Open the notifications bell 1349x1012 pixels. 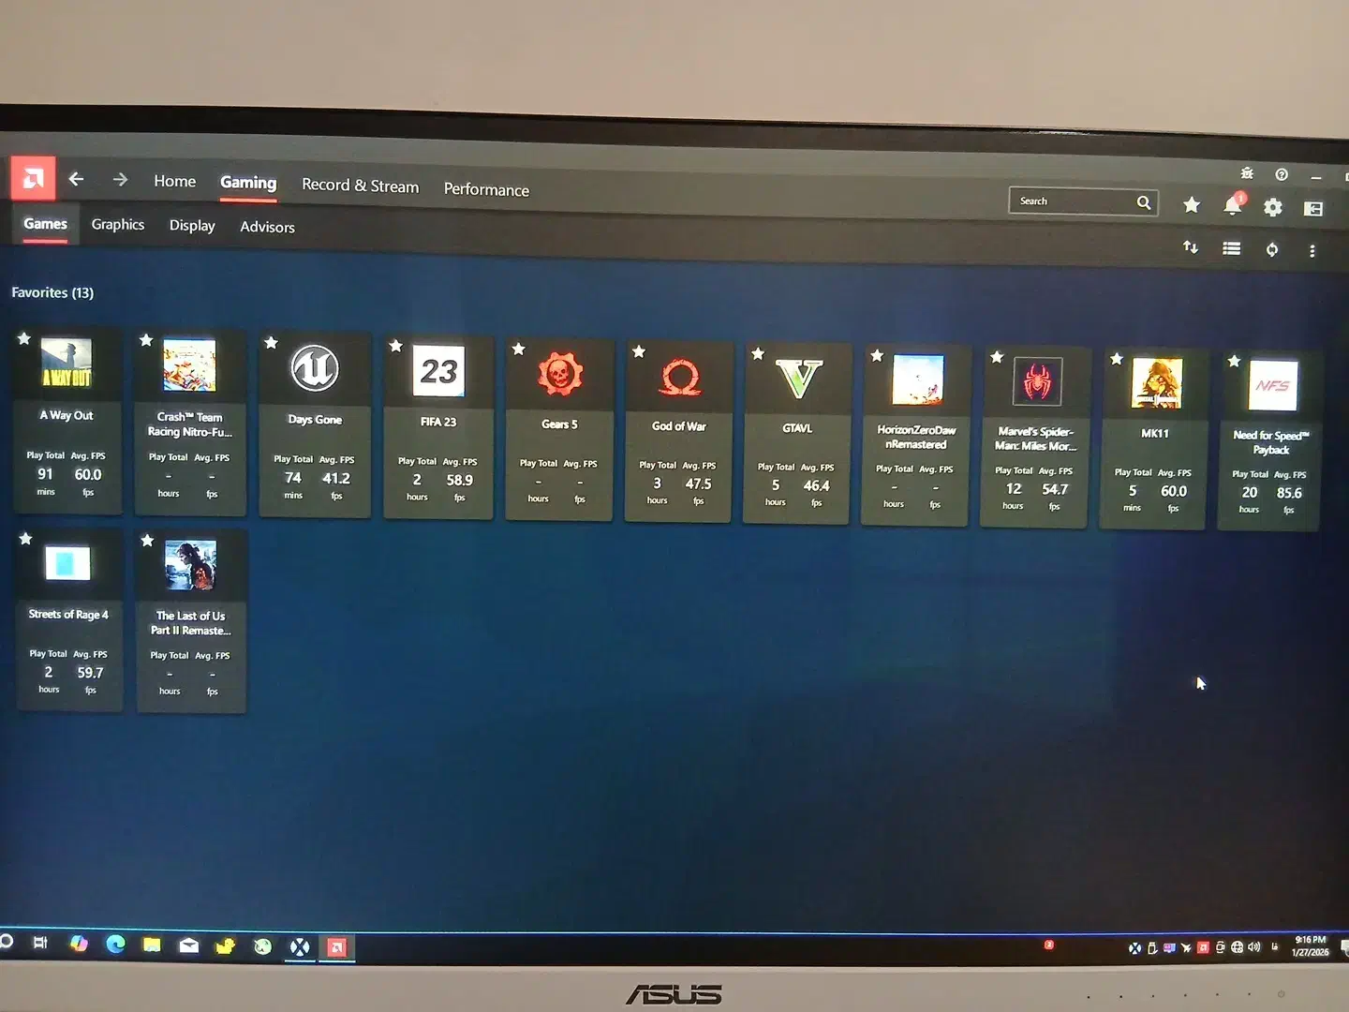1233,205
